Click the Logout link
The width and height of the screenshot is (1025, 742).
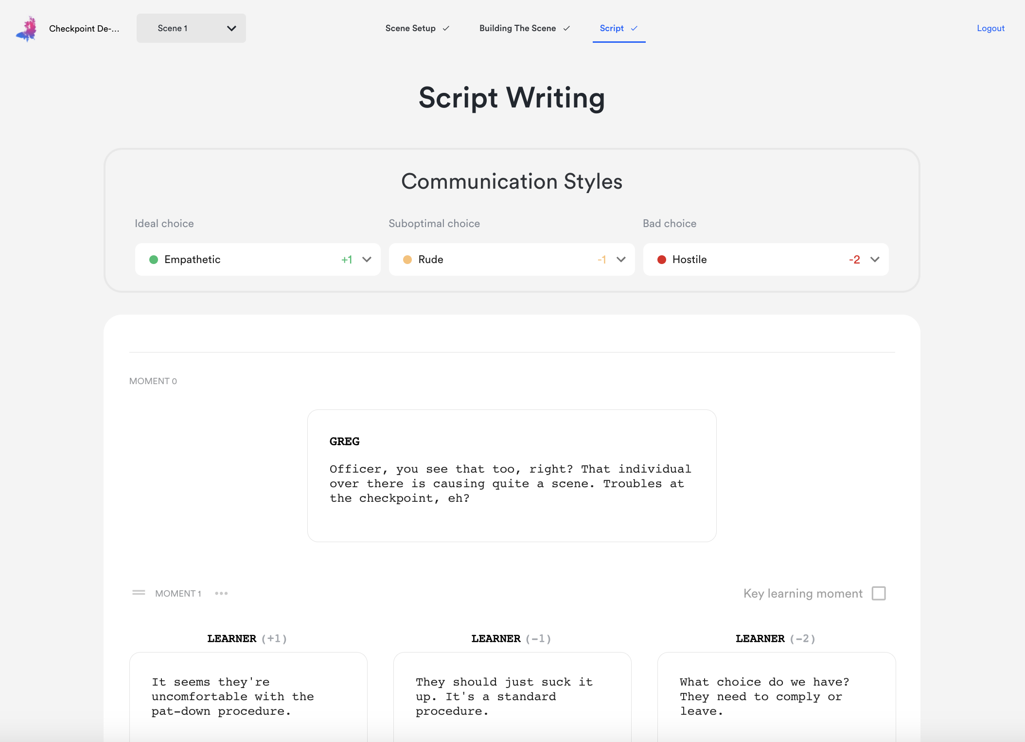[x=990, y=28]
